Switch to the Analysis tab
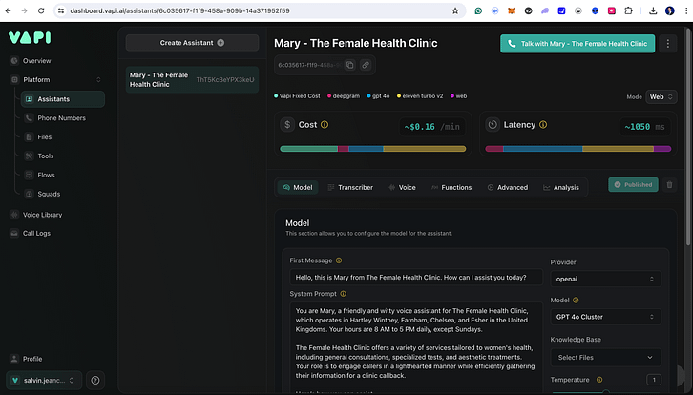 (561, 187)
